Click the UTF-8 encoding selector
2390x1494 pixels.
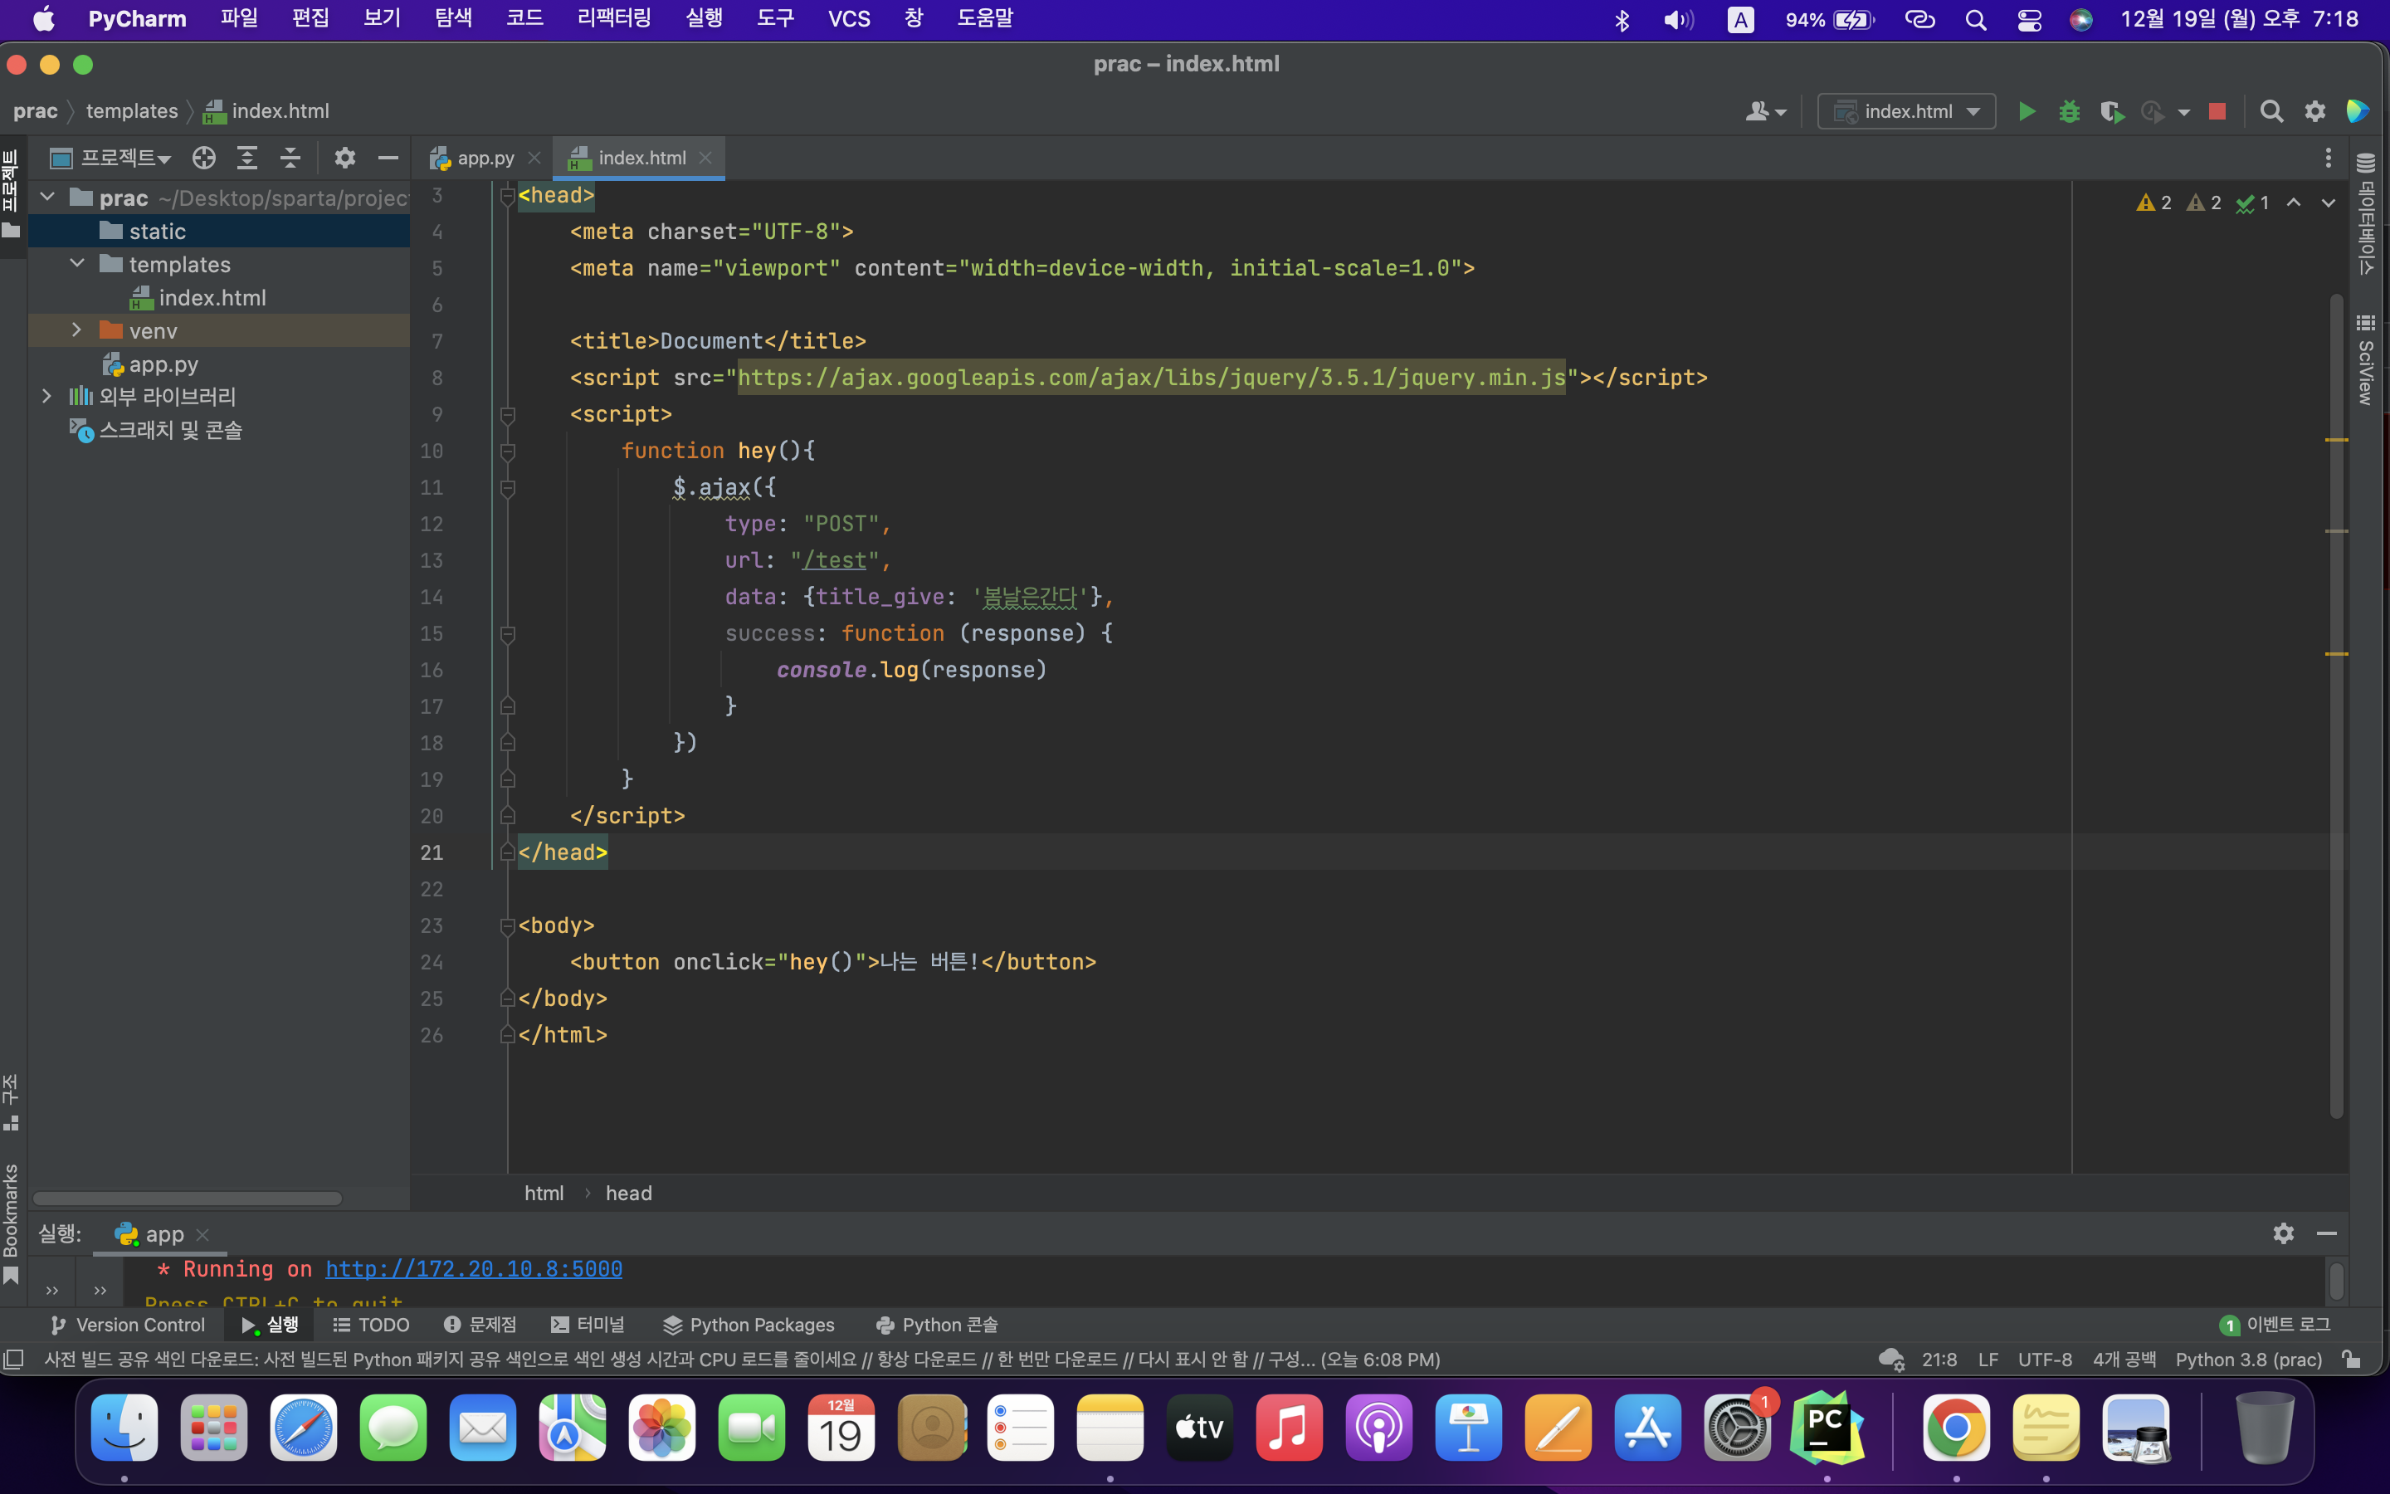click(x=2046, y=1360)
